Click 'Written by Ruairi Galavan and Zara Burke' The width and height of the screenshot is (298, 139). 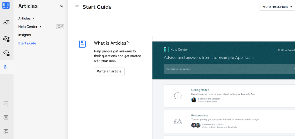(219, 127)
